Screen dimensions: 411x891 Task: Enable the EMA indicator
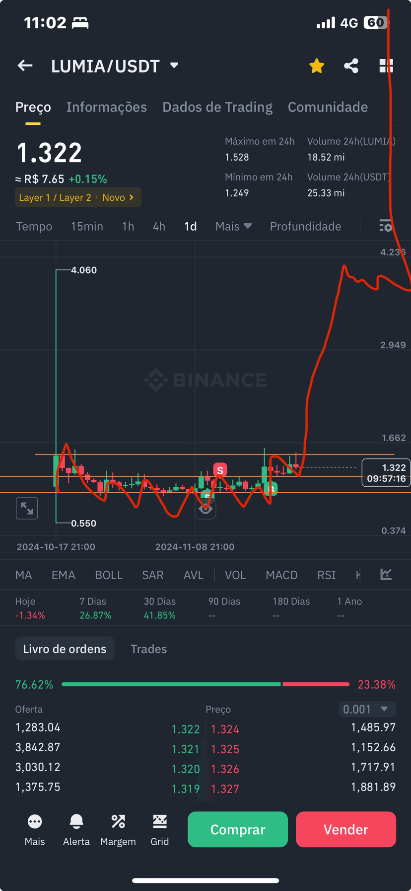(x=64, y=575)
